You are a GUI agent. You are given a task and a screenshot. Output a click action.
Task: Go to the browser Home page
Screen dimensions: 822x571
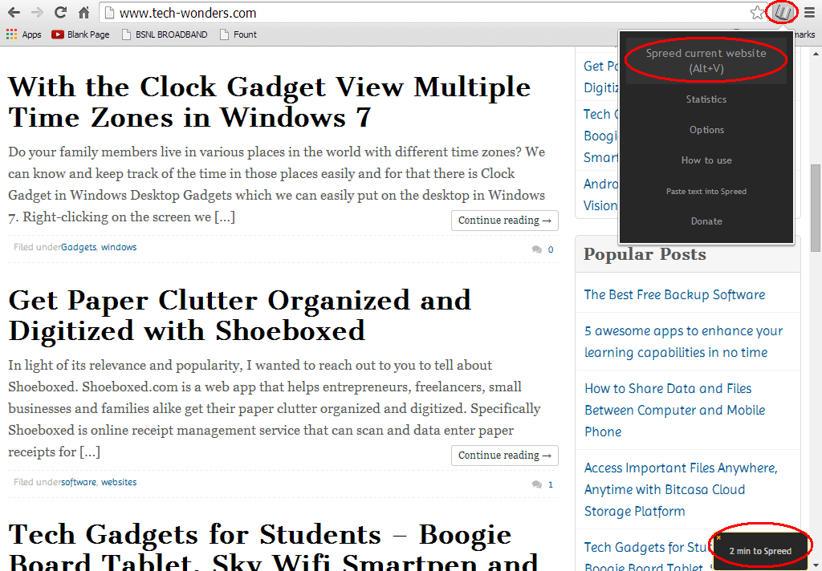pos(83,12)
